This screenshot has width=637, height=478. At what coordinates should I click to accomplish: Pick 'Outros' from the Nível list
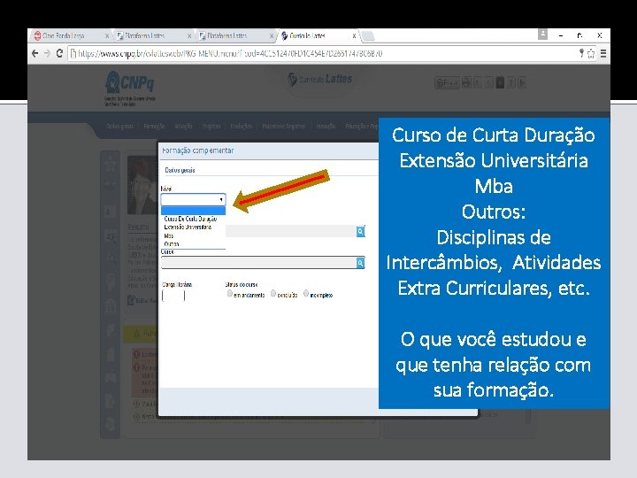[x=172, y=244]
